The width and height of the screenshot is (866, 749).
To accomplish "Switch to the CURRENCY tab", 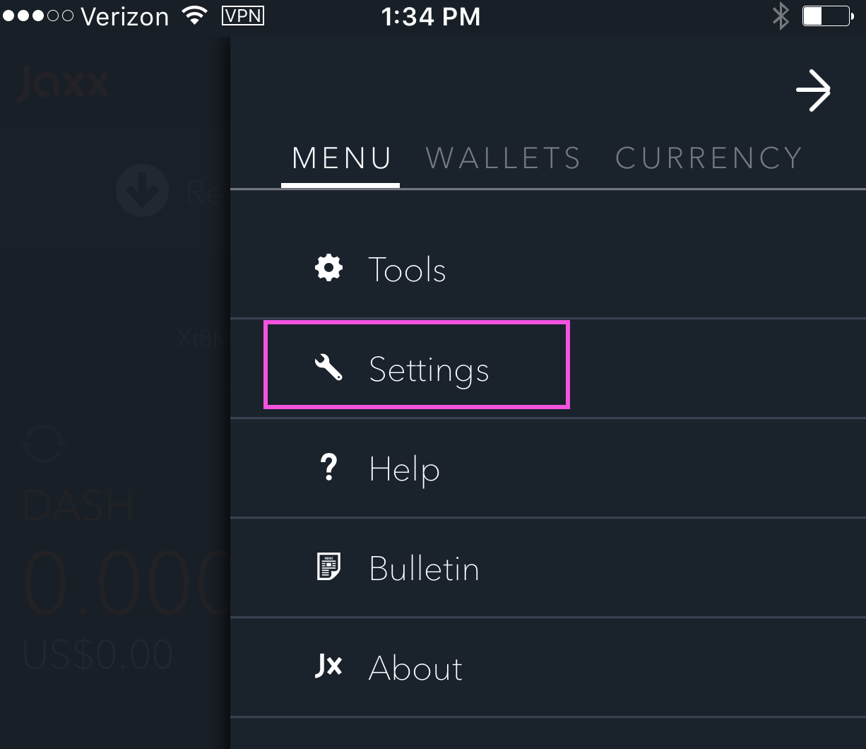I will click(708, 158).
